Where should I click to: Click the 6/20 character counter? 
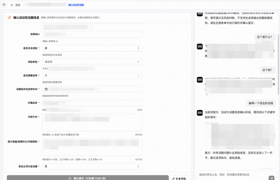[140, 110]
